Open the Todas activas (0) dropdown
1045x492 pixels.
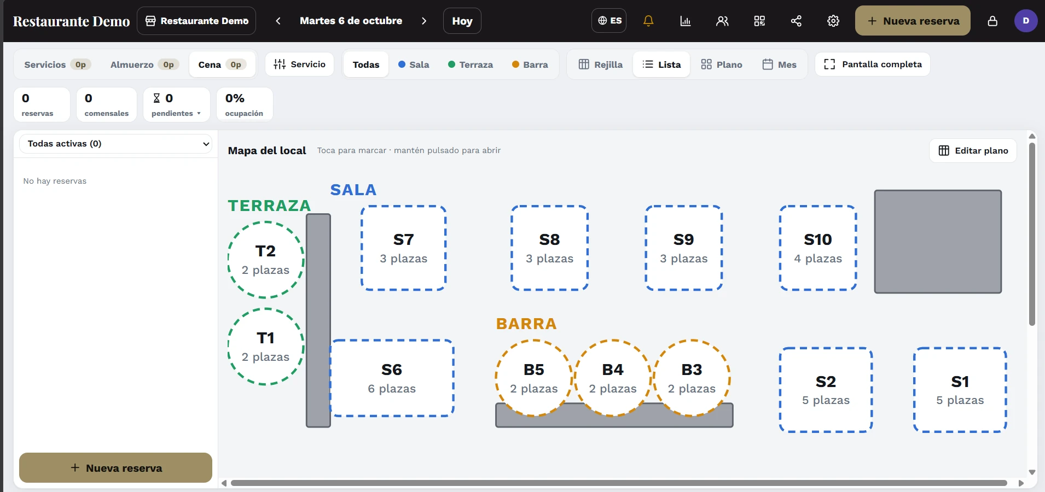(x=116, y=144)
